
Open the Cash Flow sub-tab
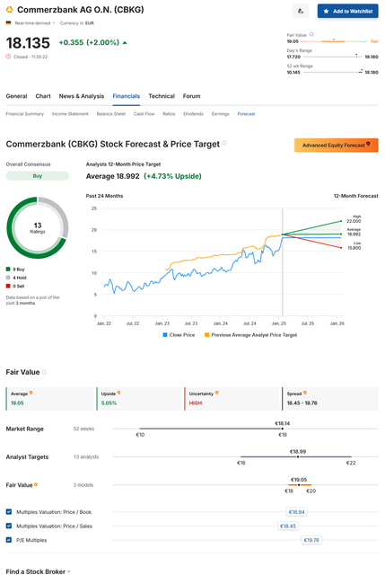pyautogui.click(x=144, y=114)
